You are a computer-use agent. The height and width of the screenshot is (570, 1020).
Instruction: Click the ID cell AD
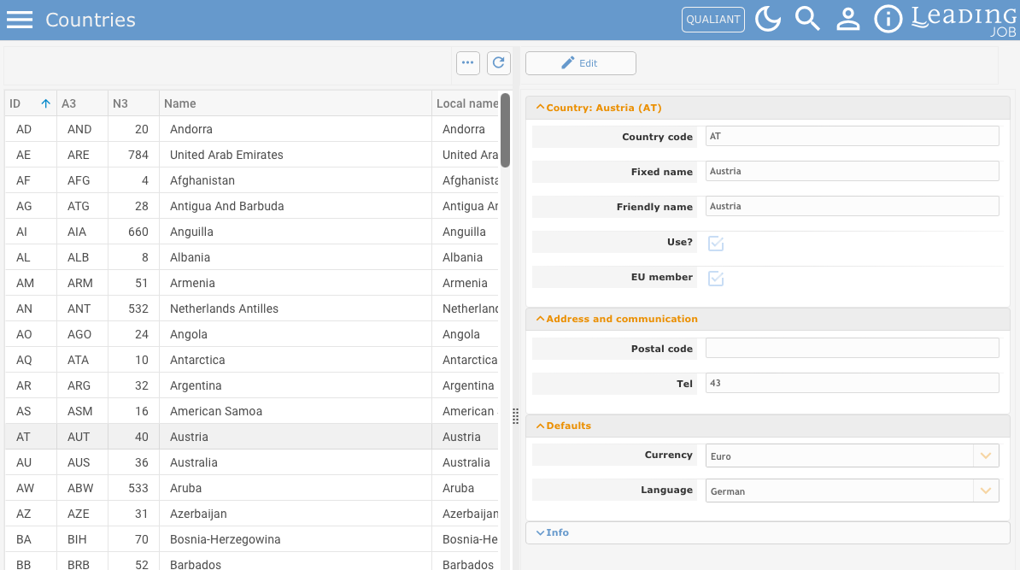[x=31, y=129]
